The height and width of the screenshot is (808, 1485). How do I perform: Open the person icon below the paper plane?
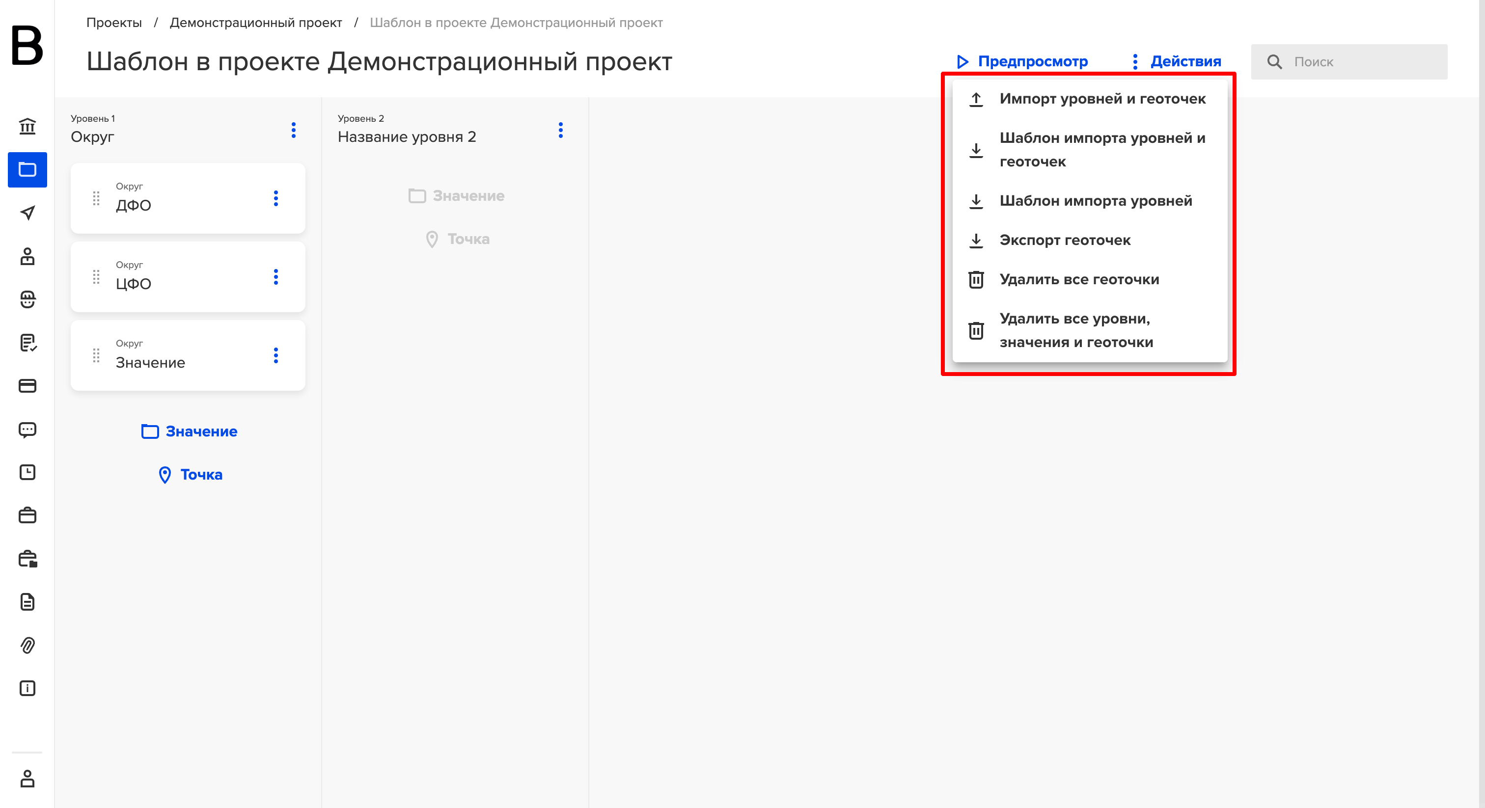27,256
